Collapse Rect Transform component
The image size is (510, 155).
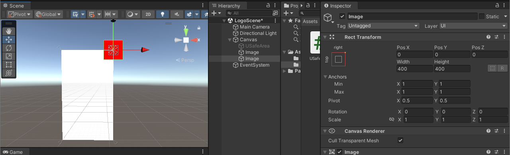325,37
